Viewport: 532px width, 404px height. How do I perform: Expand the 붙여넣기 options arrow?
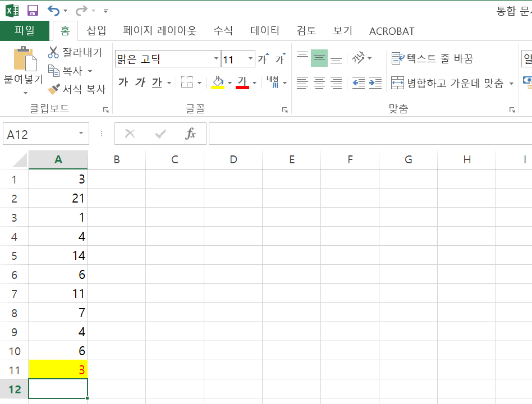tap(25, 93)
